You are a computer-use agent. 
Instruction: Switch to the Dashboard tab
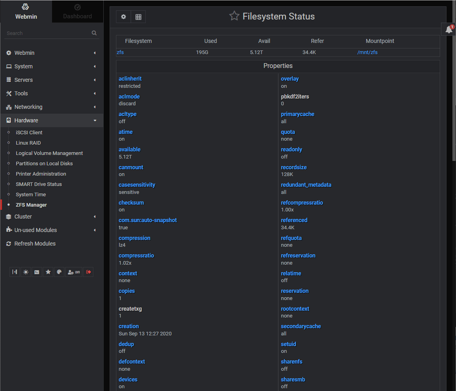pyautogui.click(x=77, y=12)
